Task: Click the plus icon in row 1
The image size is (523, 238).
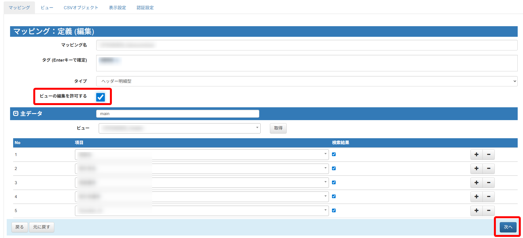Action: (x=476, y=154)
